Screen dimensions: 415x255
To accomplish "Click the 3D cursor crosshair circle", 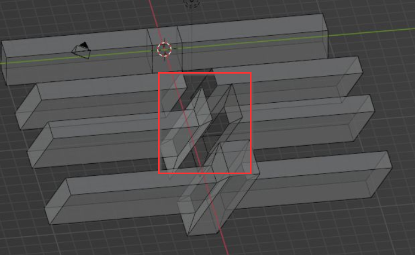I will pos(165,49).
